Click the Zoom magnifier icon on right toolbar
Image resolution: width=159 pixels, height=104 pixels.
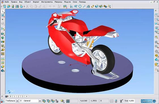[156, 37]
